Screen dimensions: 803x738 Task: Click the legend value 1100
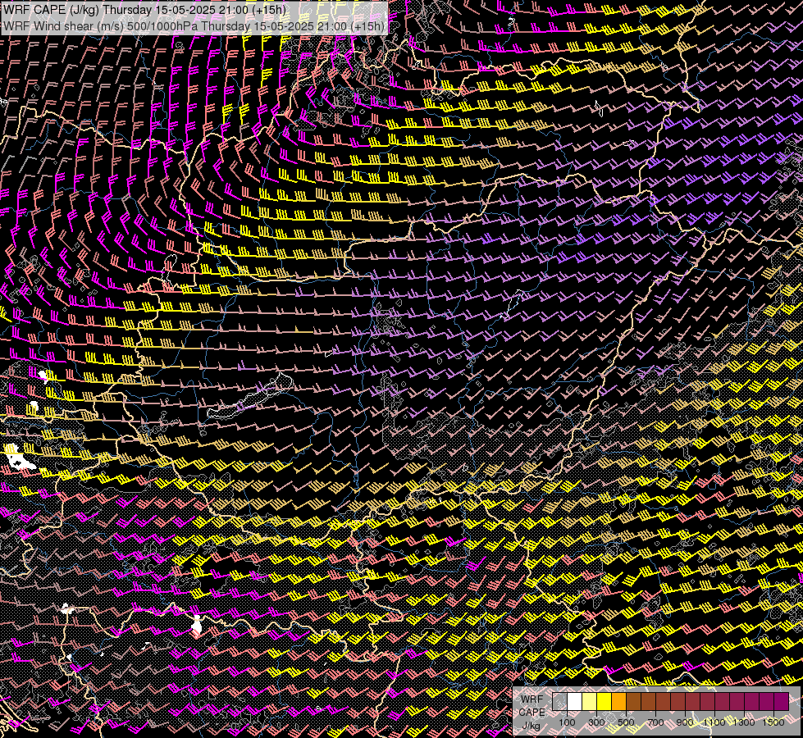pos(714,722)
